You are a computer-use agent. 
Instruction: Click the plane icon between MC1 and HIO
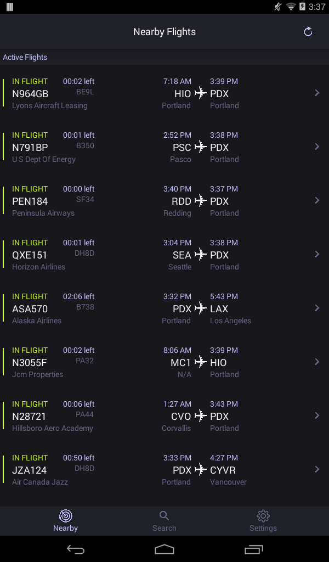click(201, 362)
